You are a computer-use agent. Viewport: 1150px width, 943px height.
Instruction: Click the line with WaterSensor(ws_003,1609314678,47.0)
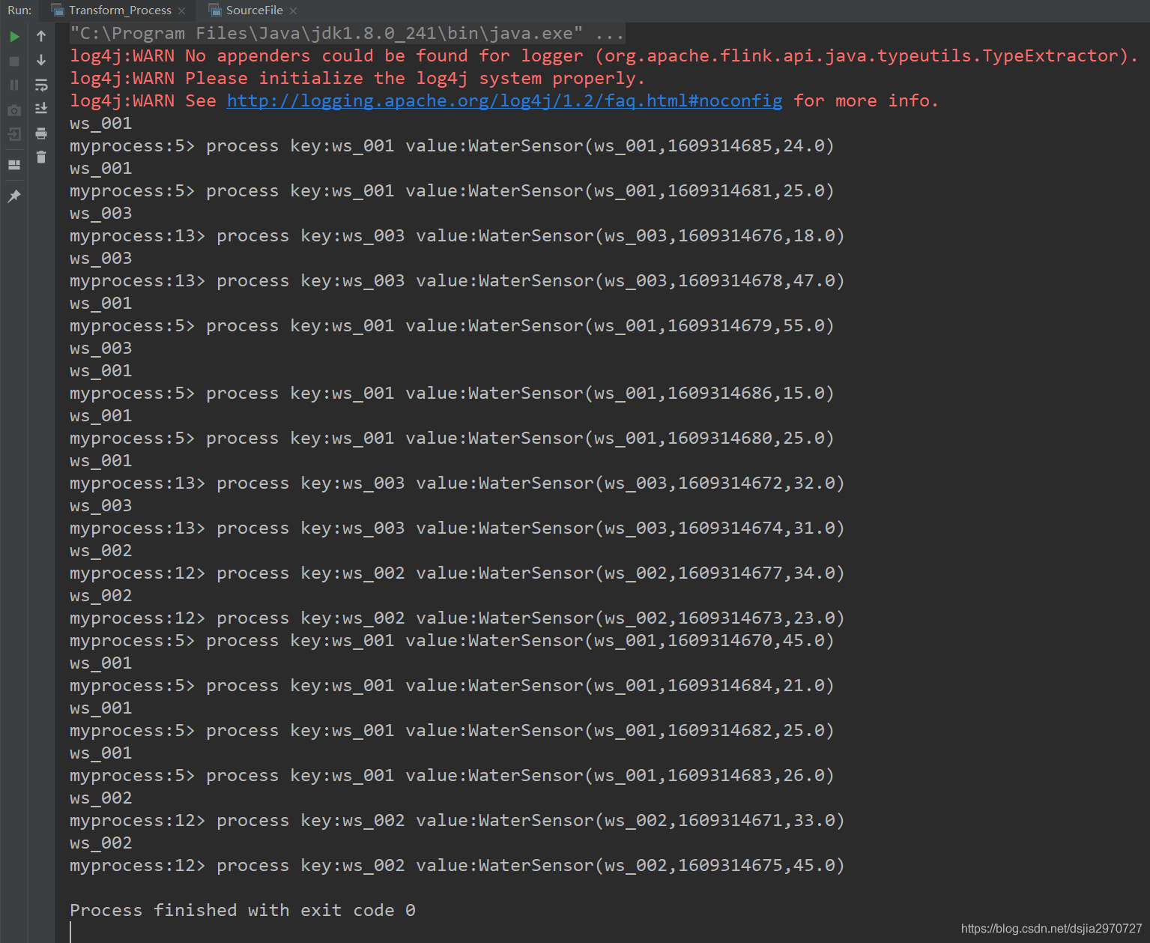pos(457,280)
